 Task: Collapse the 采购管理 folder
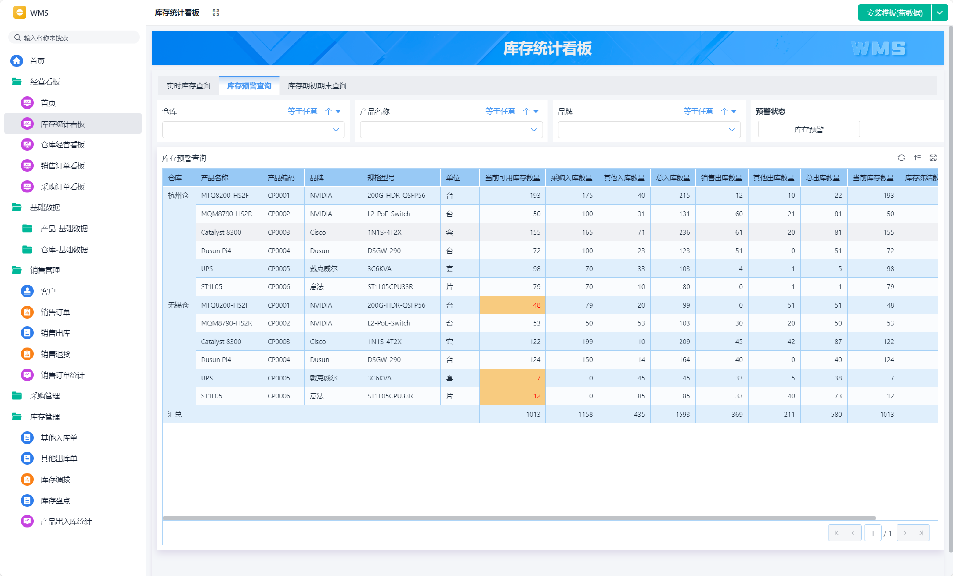point(45,395)
